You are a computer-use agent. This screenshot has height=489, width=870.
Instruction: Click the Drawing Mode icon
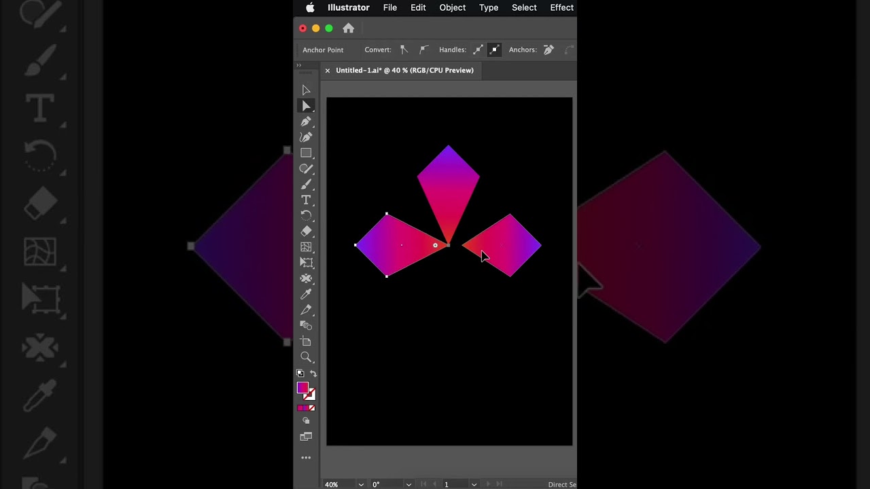[306, 421]
